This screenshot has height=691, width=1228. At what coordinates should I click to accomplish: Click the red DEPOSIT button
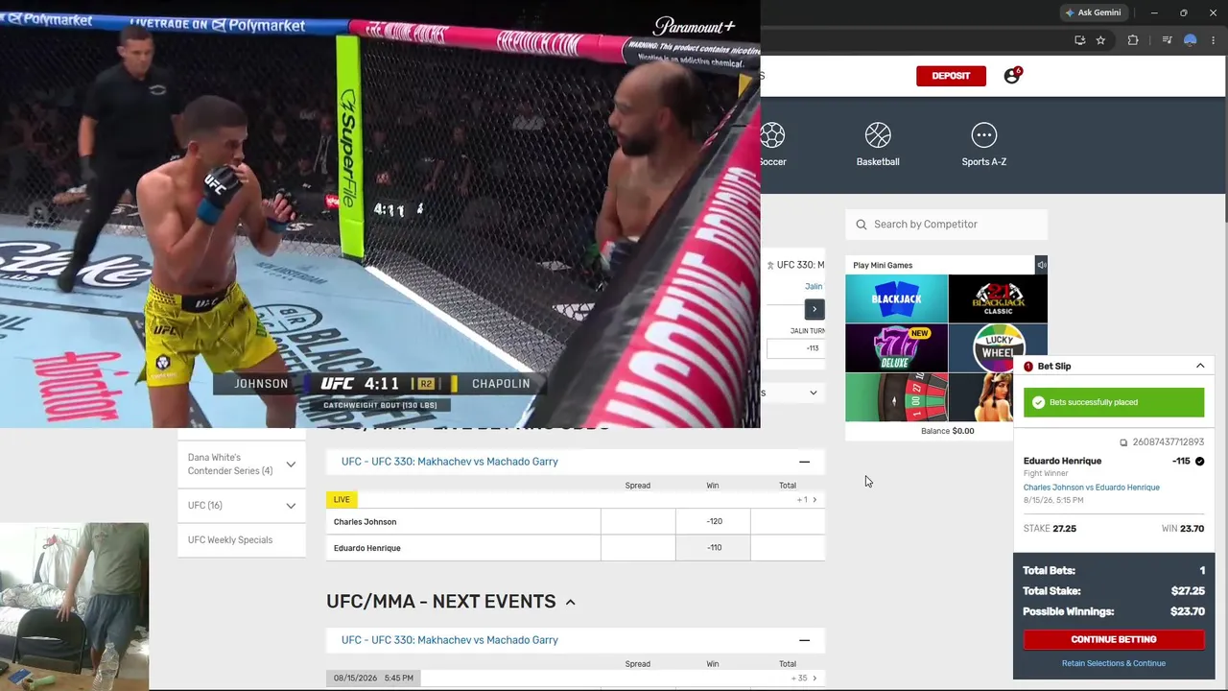tap(951, 76)
